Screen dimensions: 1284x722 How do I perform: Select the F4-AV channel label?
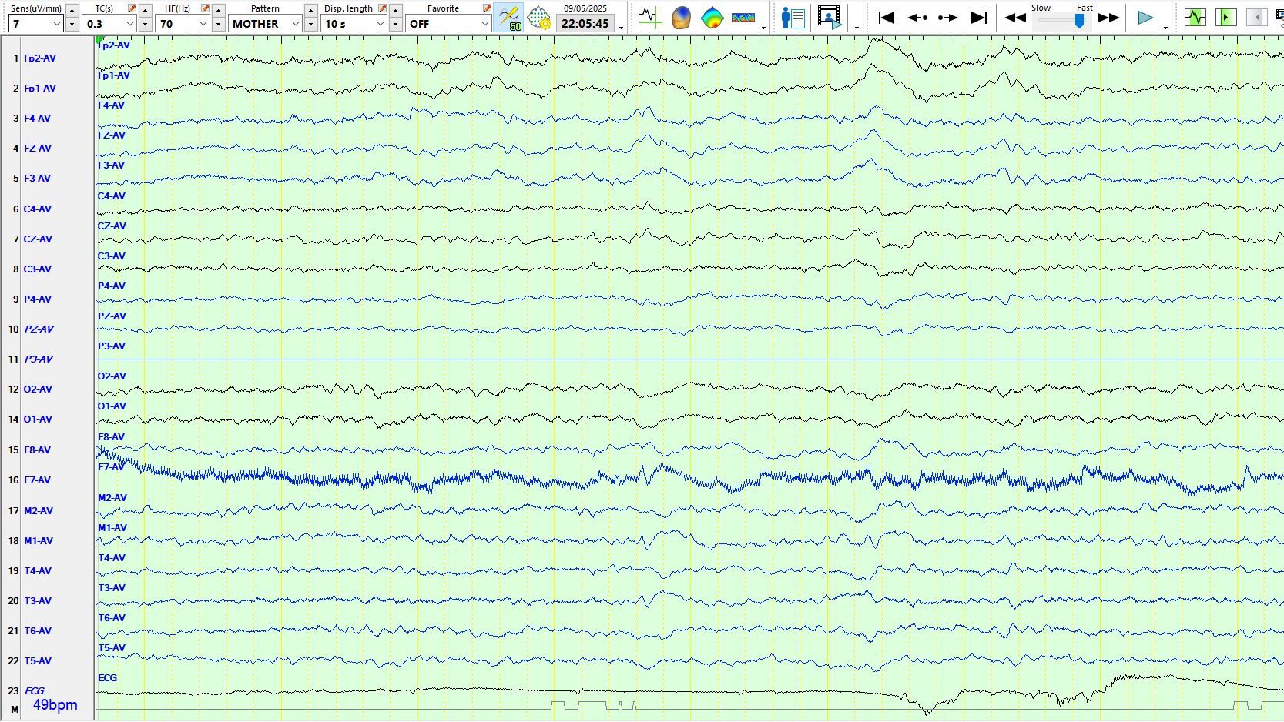pos(37,119)
